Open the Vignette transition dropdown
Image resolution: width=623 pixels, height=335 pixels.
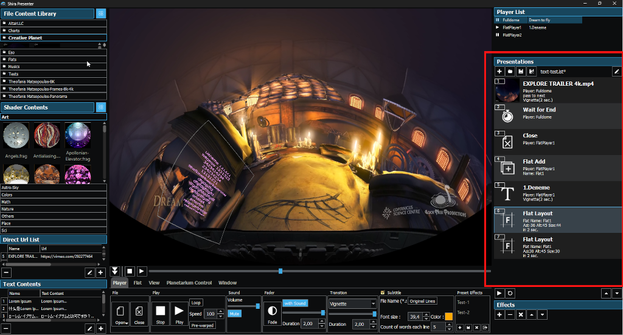[352, 303]
